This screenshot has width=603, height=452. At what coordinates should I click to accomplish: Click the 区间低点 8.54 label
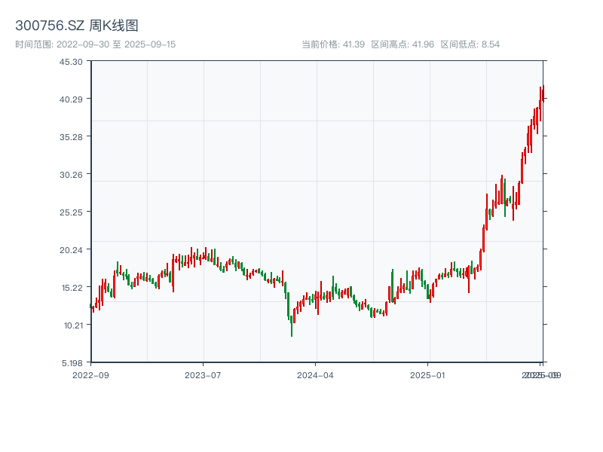(470, 44)
